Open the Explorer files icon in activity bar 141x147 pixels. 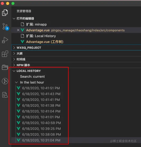(5, 13)
